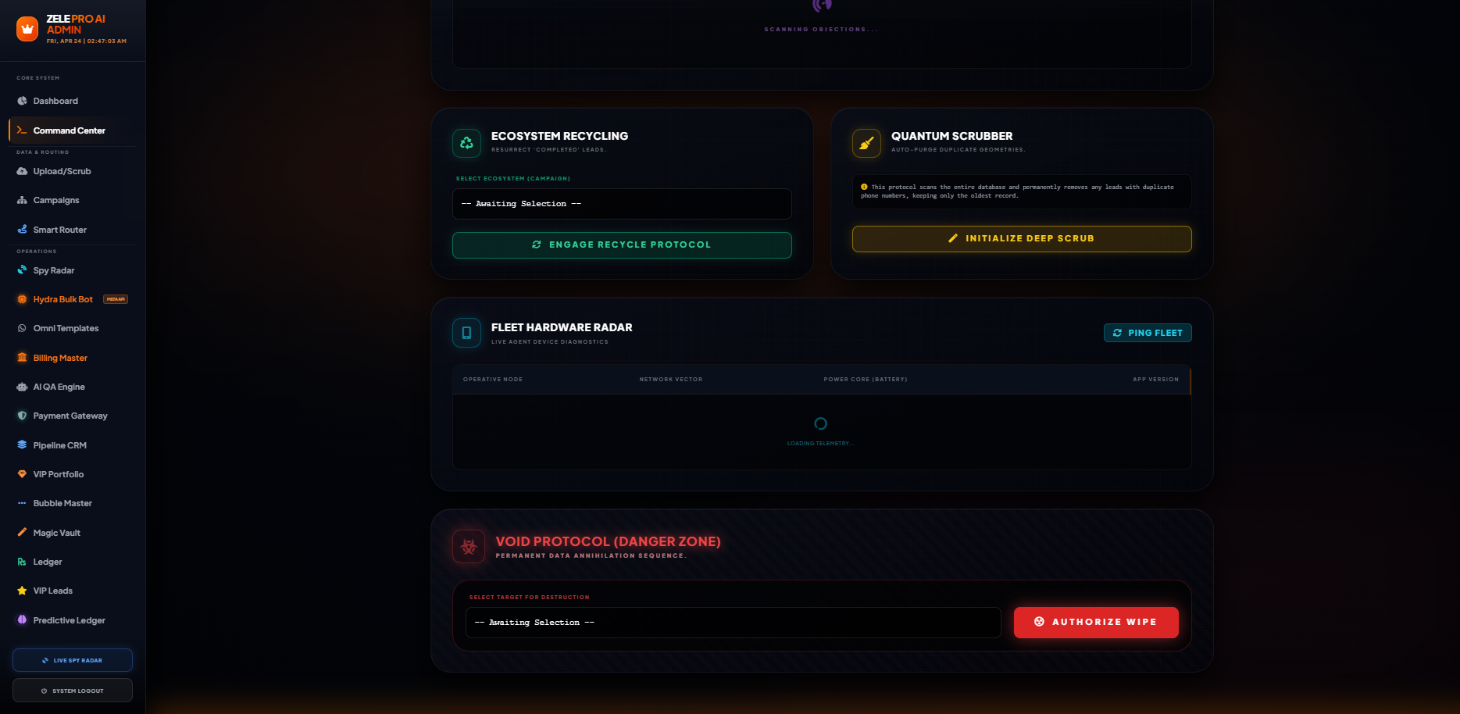This screenshot has height=714, width=1460.
Task: Click the Command Center terminal icon
Action: click(x=22, y=130)
